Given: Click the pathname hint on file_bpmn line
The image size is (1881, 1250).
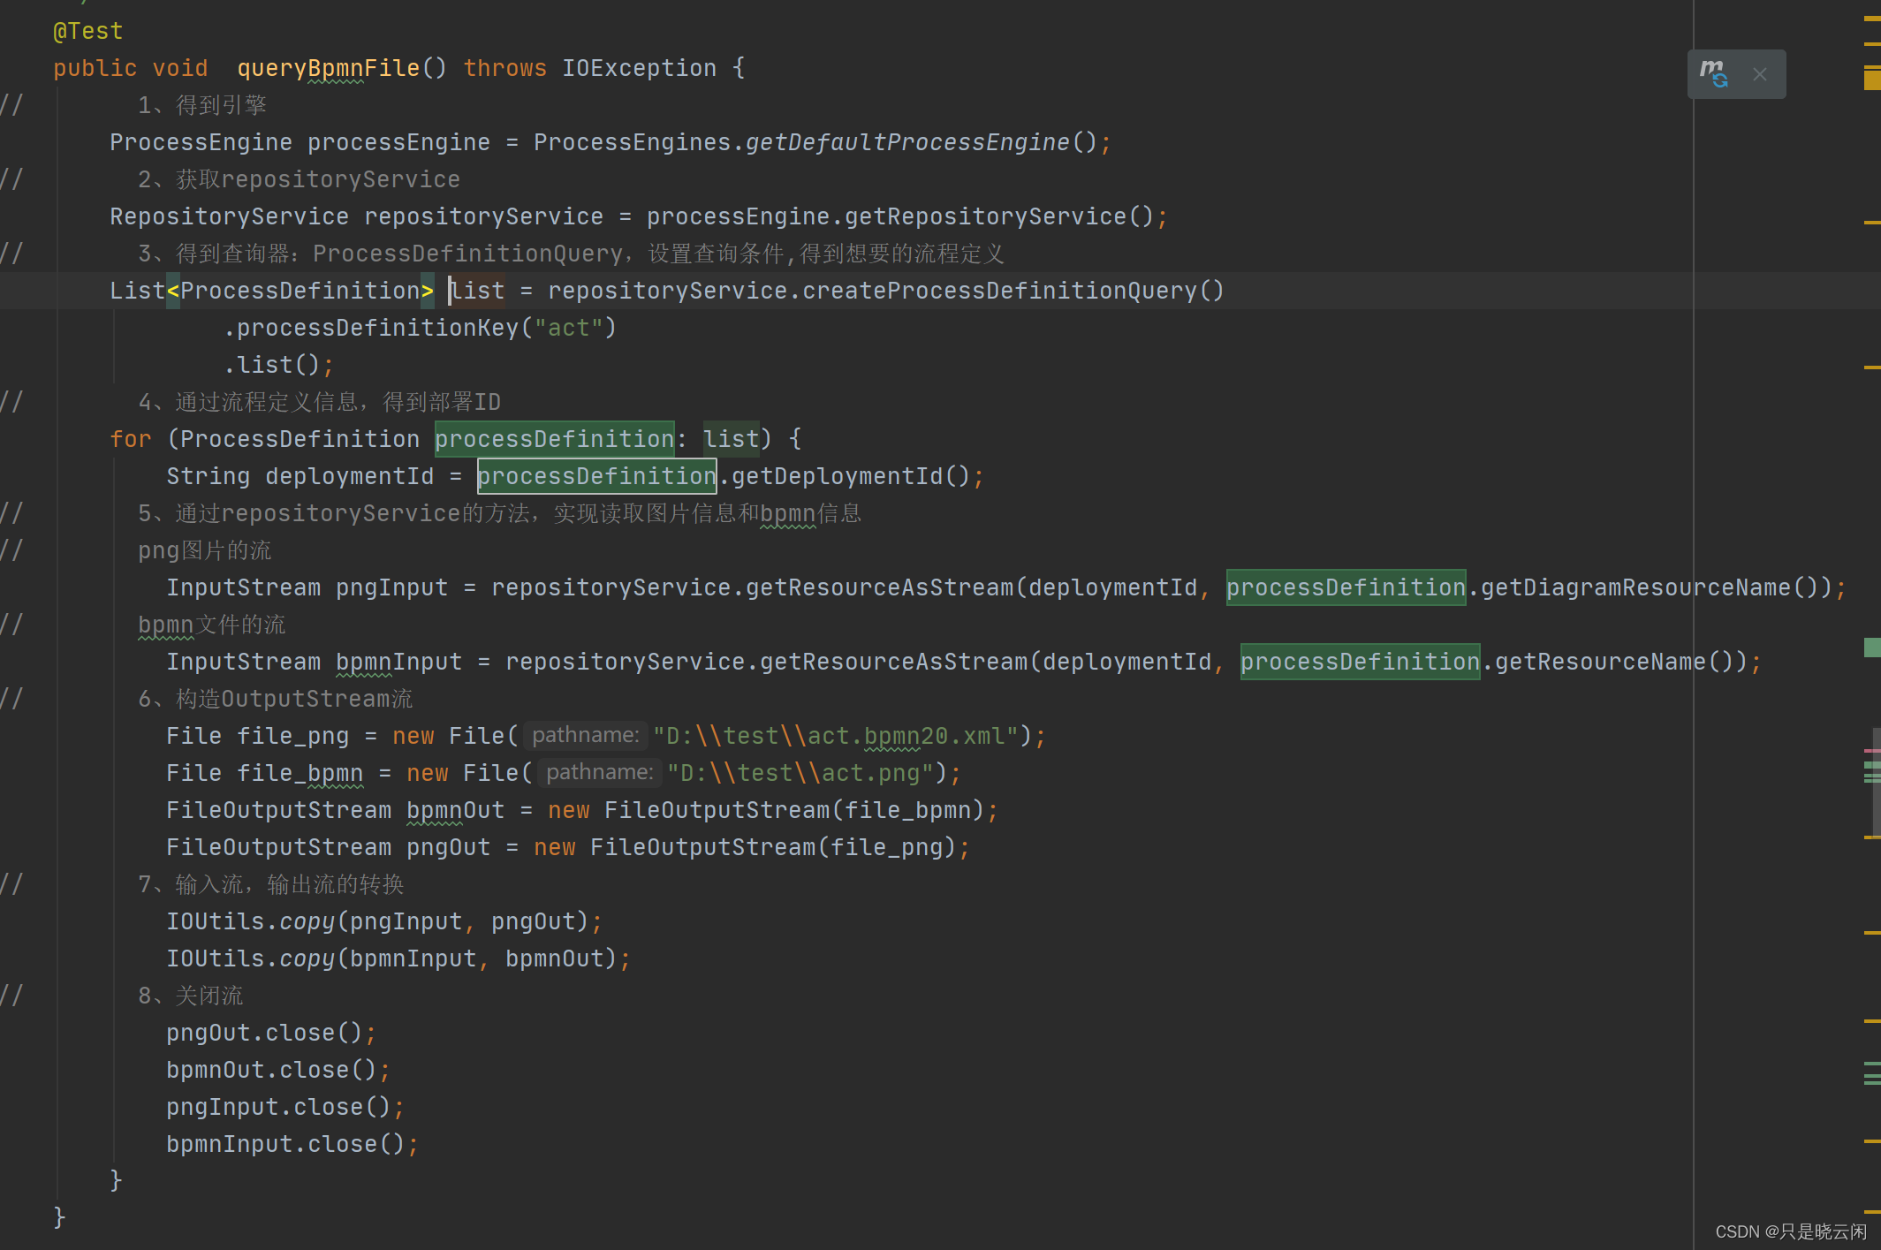Looking at the screenshot, I should [599, 772].
